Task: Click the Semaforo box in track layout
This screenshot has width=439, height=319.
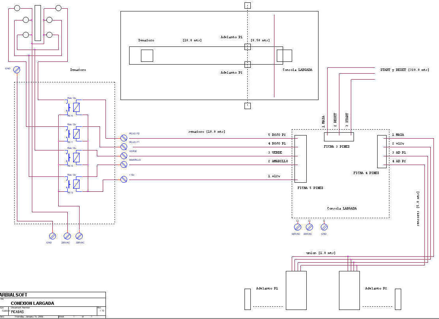Action: click(147, 56)
